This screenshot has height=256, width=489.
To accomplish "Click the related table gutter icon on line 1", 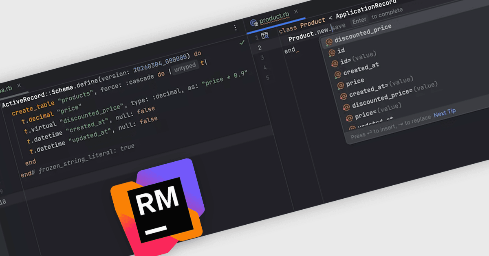I will pos(264,35).
